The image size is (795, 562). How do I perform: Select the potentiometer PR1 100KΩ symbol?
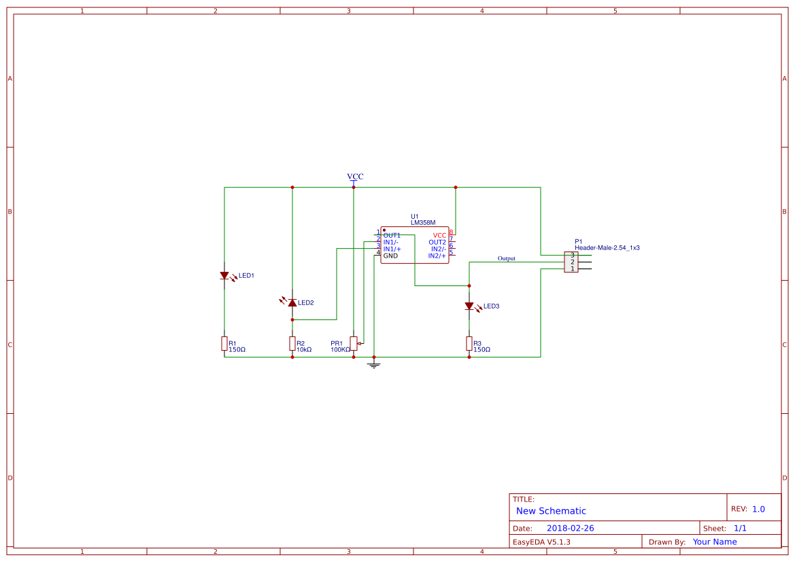point(352,344)
